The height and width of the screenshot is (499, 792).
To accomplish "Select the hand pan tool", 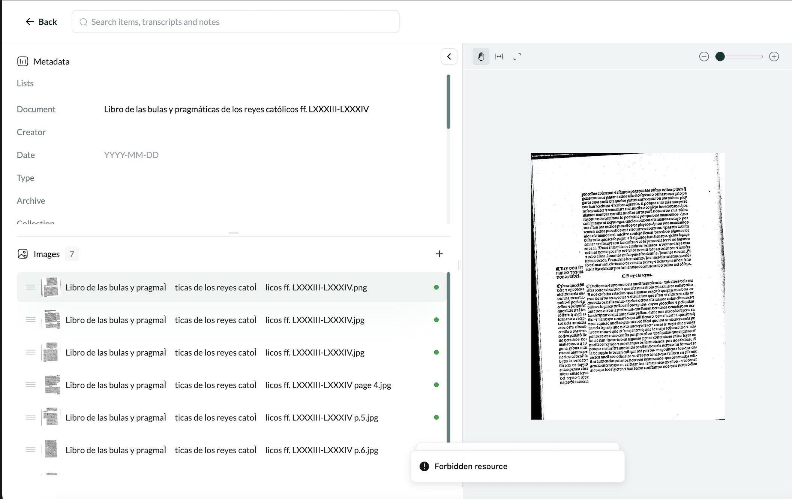I will 481,57.
